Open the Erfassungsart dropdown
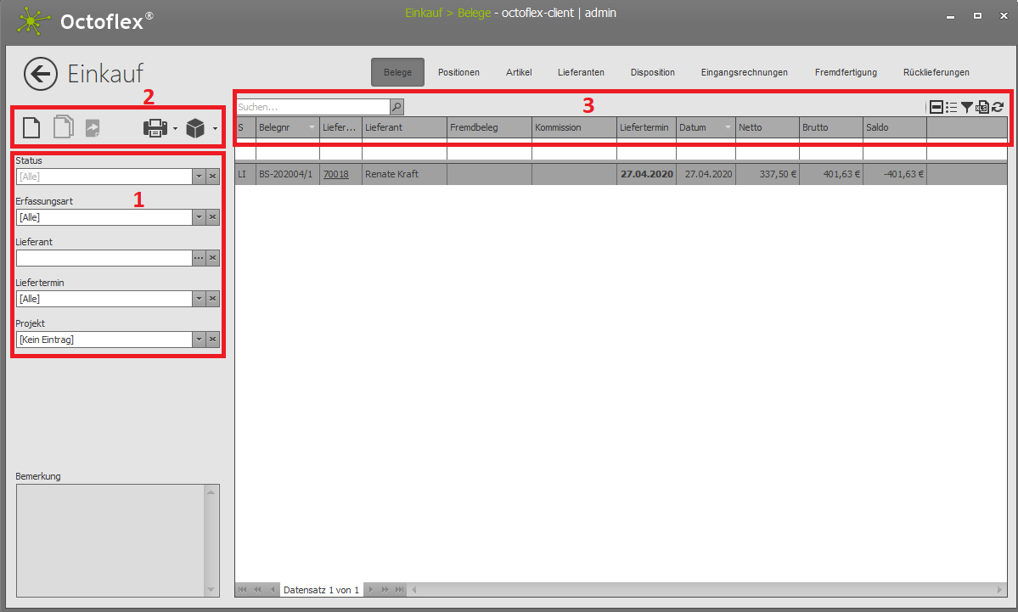Screen dimensions: 1018x612 [199, 217]
